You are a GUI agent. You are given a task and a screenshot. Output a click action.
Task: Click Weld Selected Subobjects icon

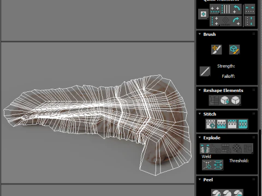tap(218, 165)
